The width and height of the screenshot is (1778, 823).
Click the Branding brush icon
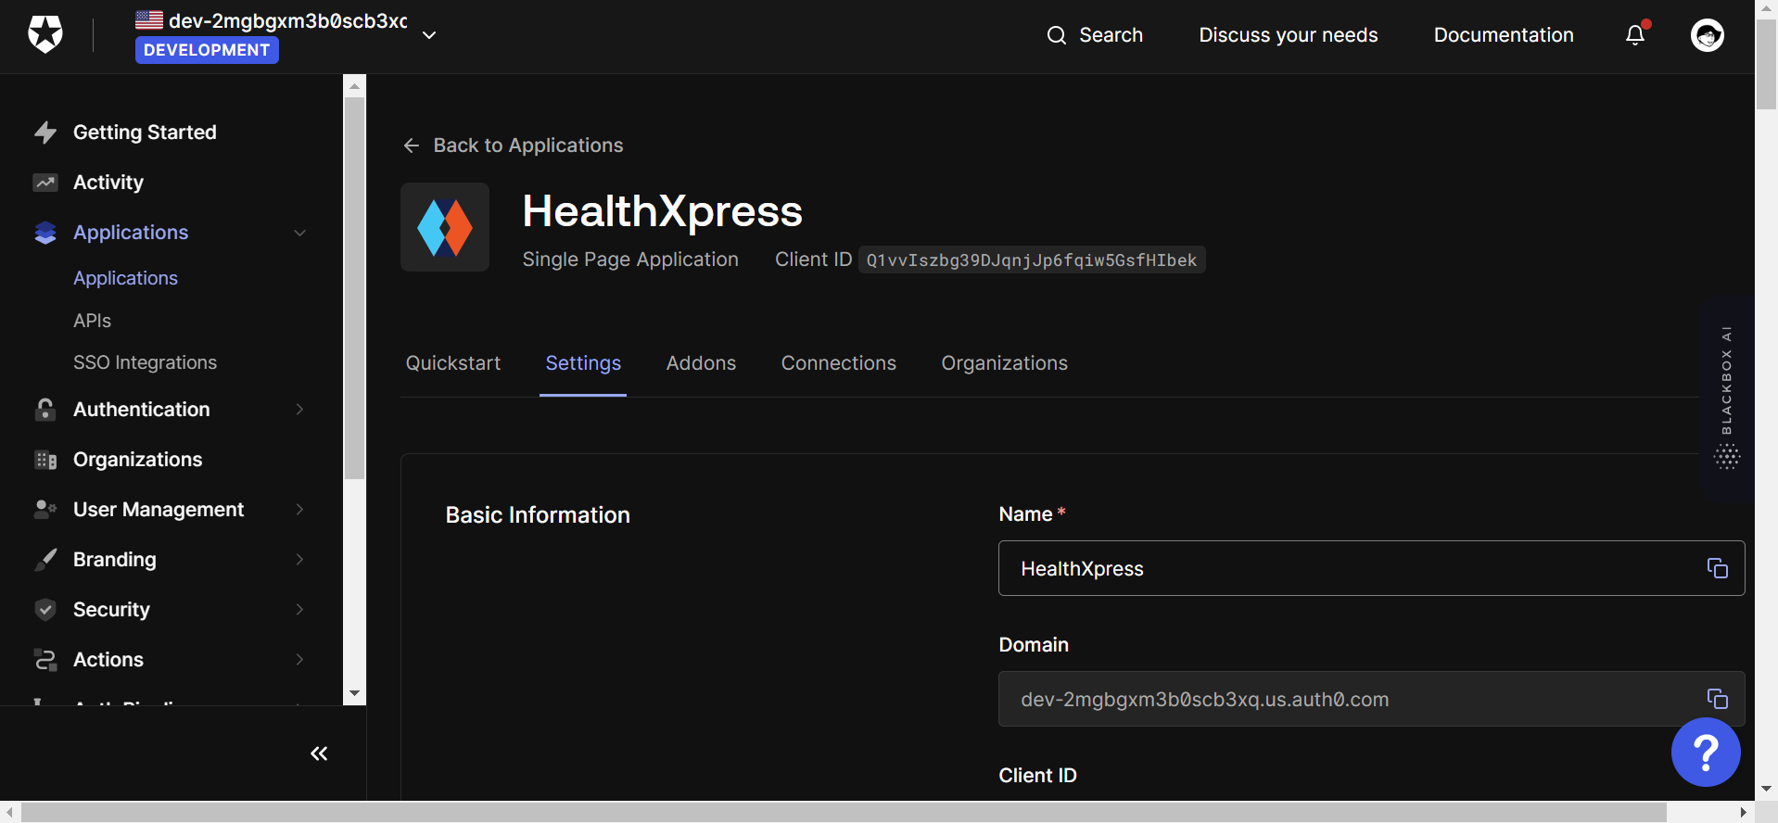click(x=44, y=560)
